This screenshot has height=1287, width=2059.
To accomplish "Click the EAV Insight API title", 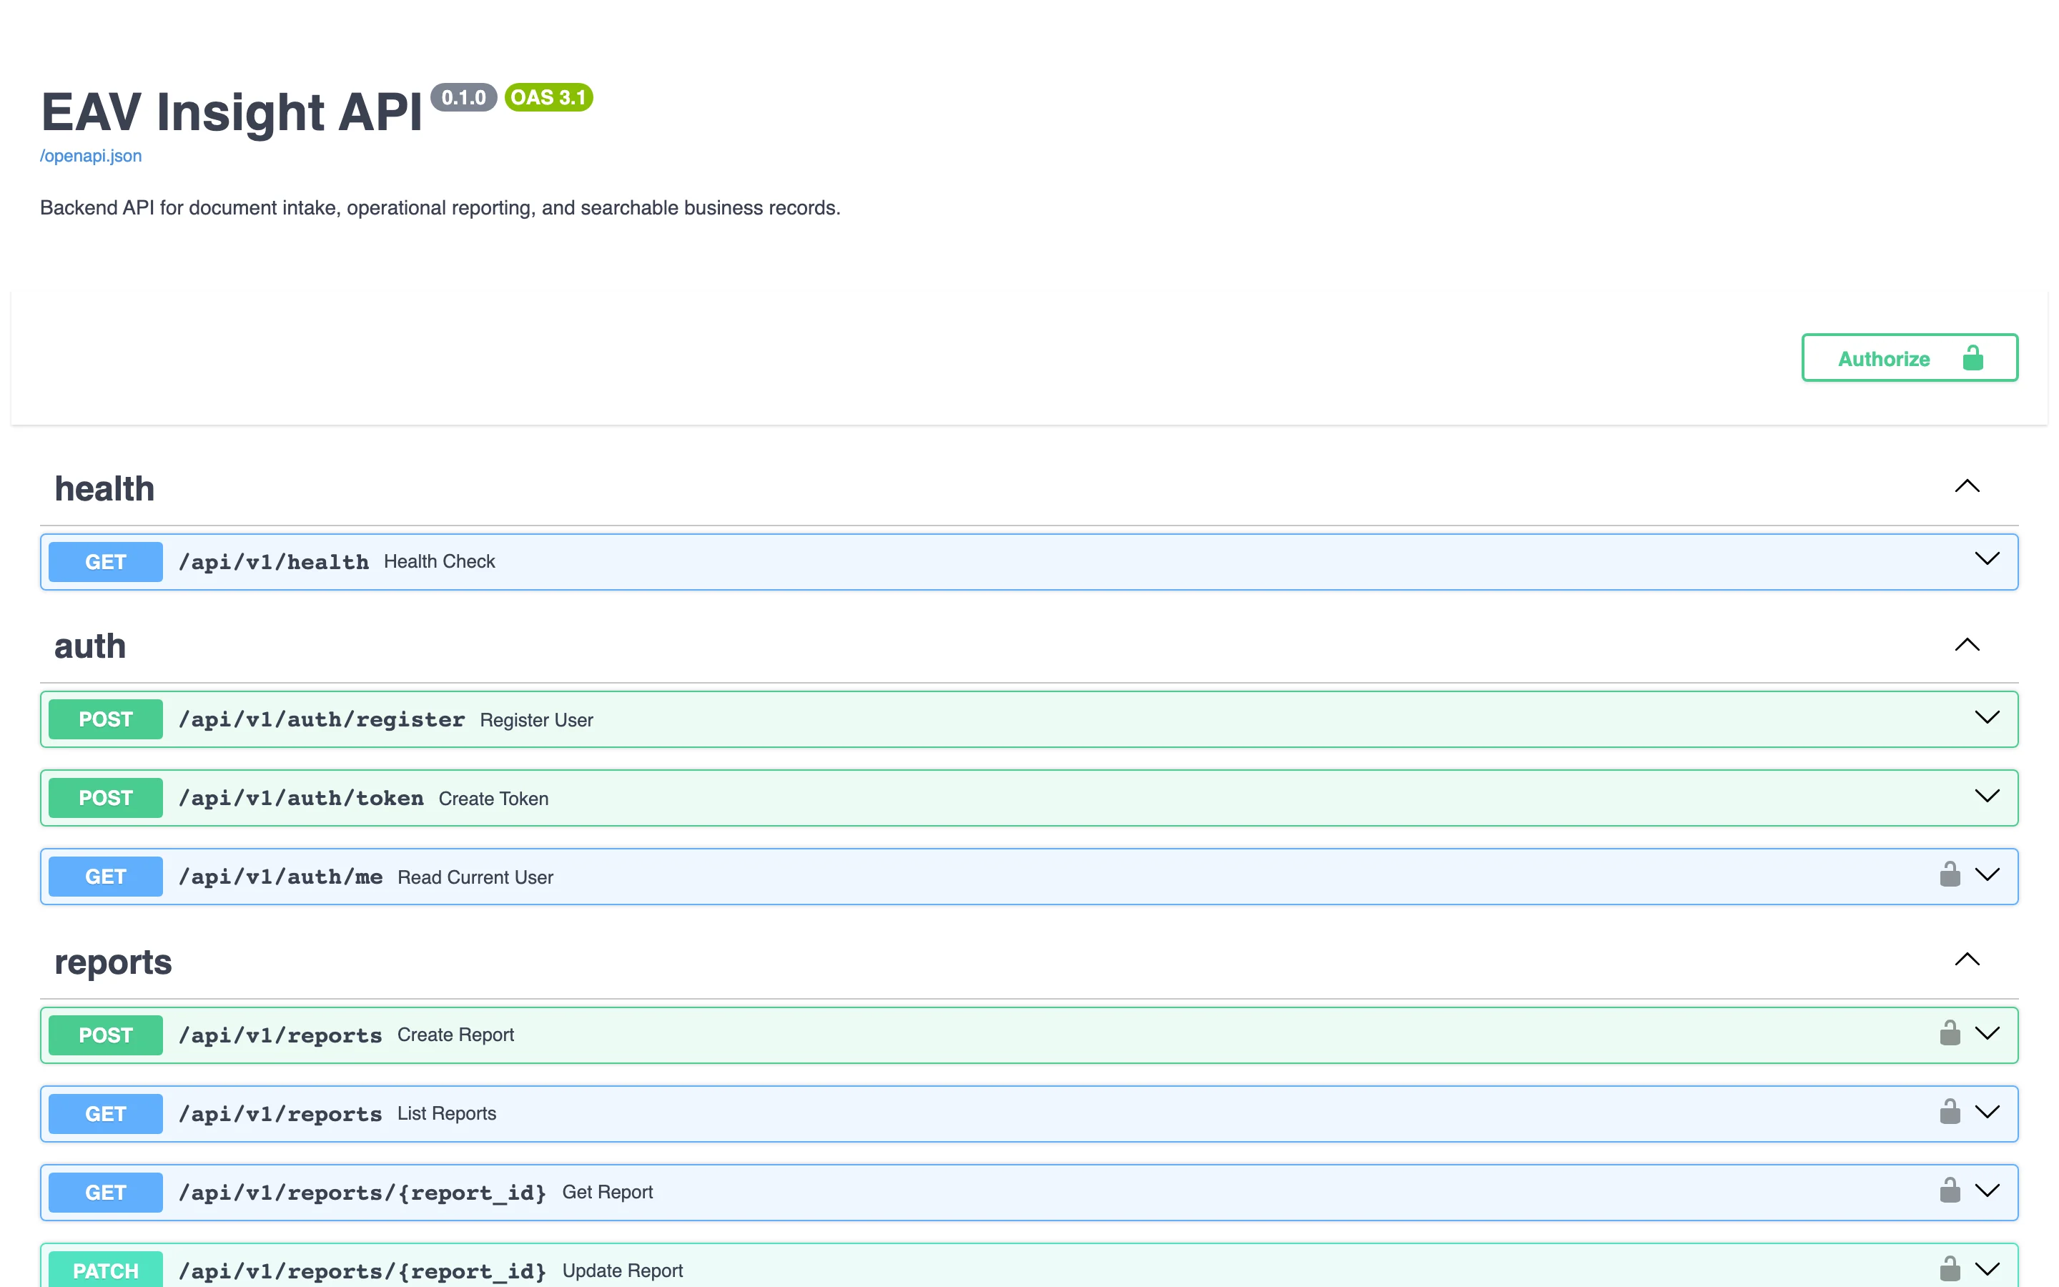I will (x=232, y=112).
